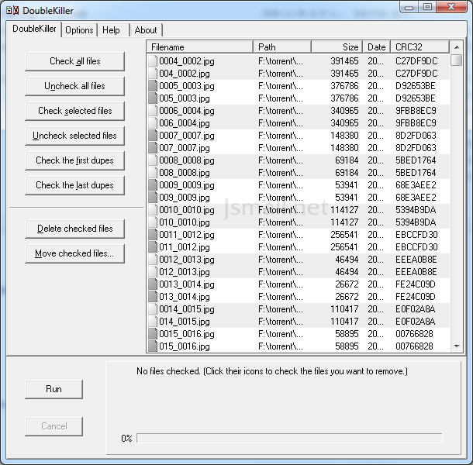The width and height of the screenshot is (473, 465).
Task: Check the file icon of 009_0009.jpg
Action: coord(153,197)
